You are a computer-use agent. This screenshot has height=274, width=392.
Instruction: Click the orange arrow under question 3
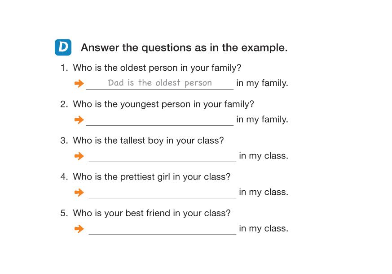pos(79,156)
